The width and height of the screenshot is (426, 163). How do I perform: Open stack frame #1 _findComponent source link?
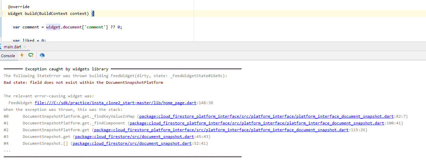[257, 123]
